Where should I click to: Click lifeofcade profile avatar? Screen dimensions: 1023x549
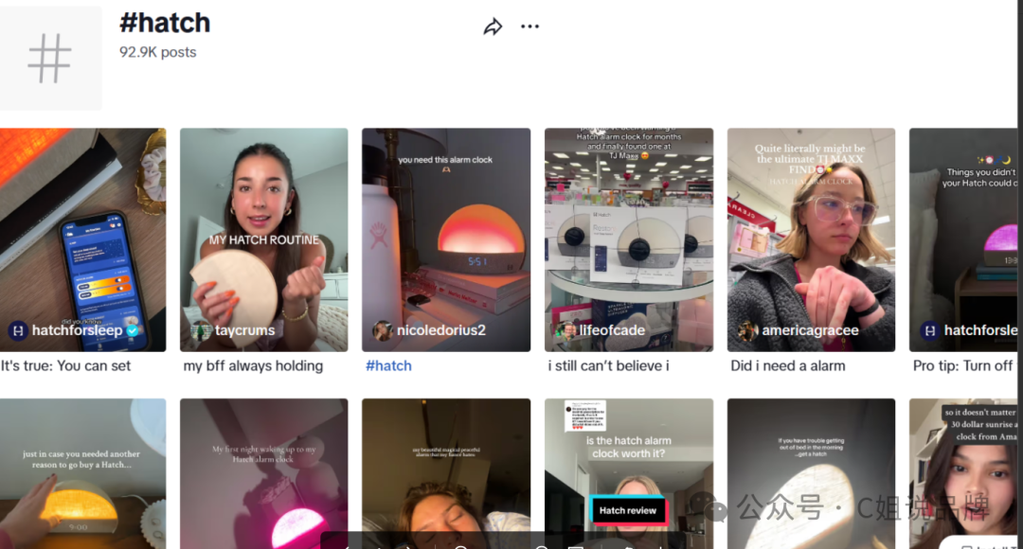tap(565, 330)
